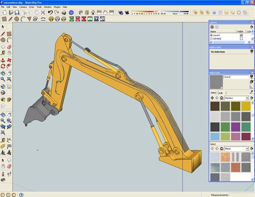This screenshot has width=255, height=197.
Task: Click the Print icon in toolbar
Action: [x=64, y=13]
